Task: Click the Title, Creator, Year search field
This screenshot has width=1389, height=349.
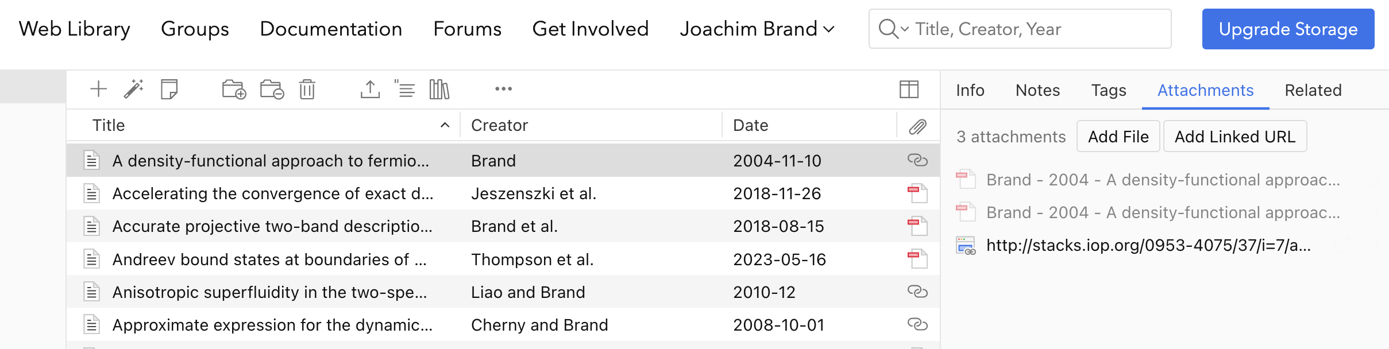Action: pyautogui.click(x=1034, y=29)
